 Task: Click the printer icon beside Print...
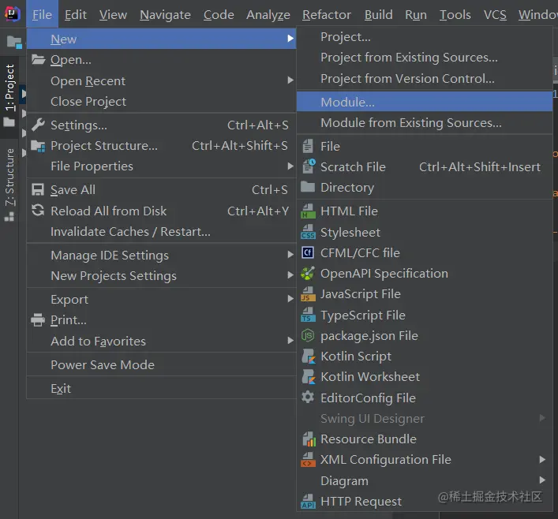coord(38,319)
